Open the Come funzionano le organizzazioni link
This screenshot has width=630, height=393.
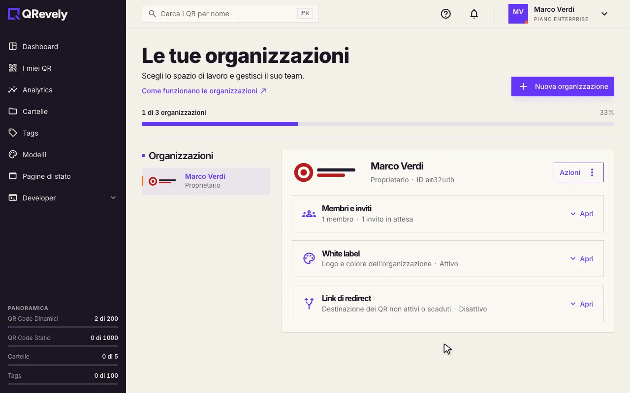(204, 91)
